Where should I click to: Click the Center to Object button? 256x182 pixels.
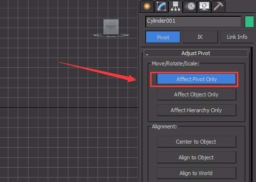pyautogui.click(x=196, y=142)
